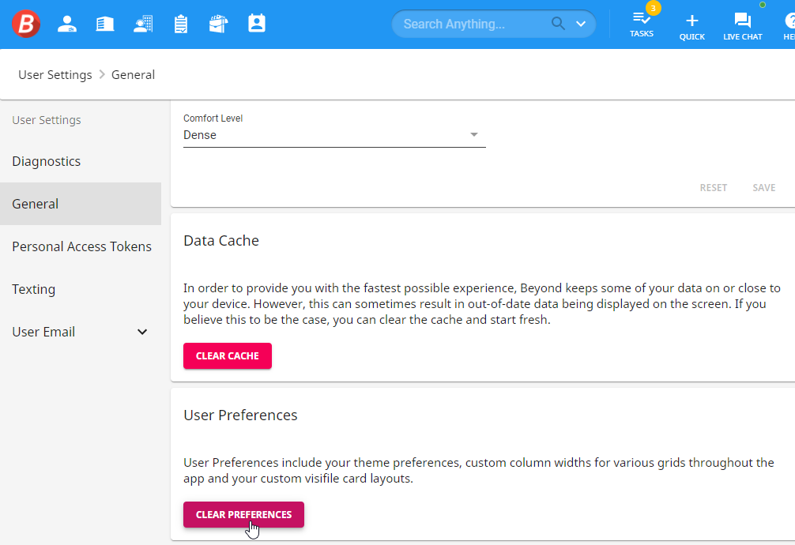Open the Employees person icon

[x=67, y=24]
